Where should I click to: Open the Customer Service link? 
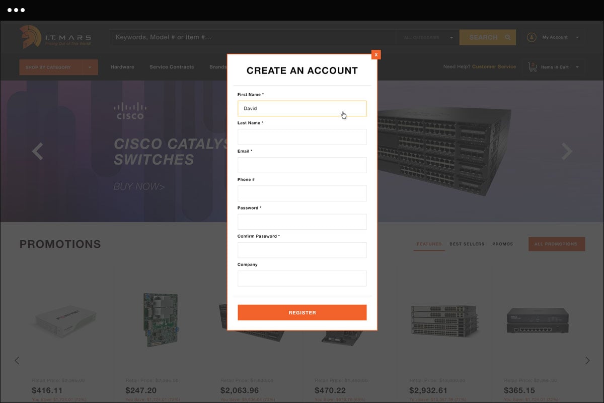(494, 67)
